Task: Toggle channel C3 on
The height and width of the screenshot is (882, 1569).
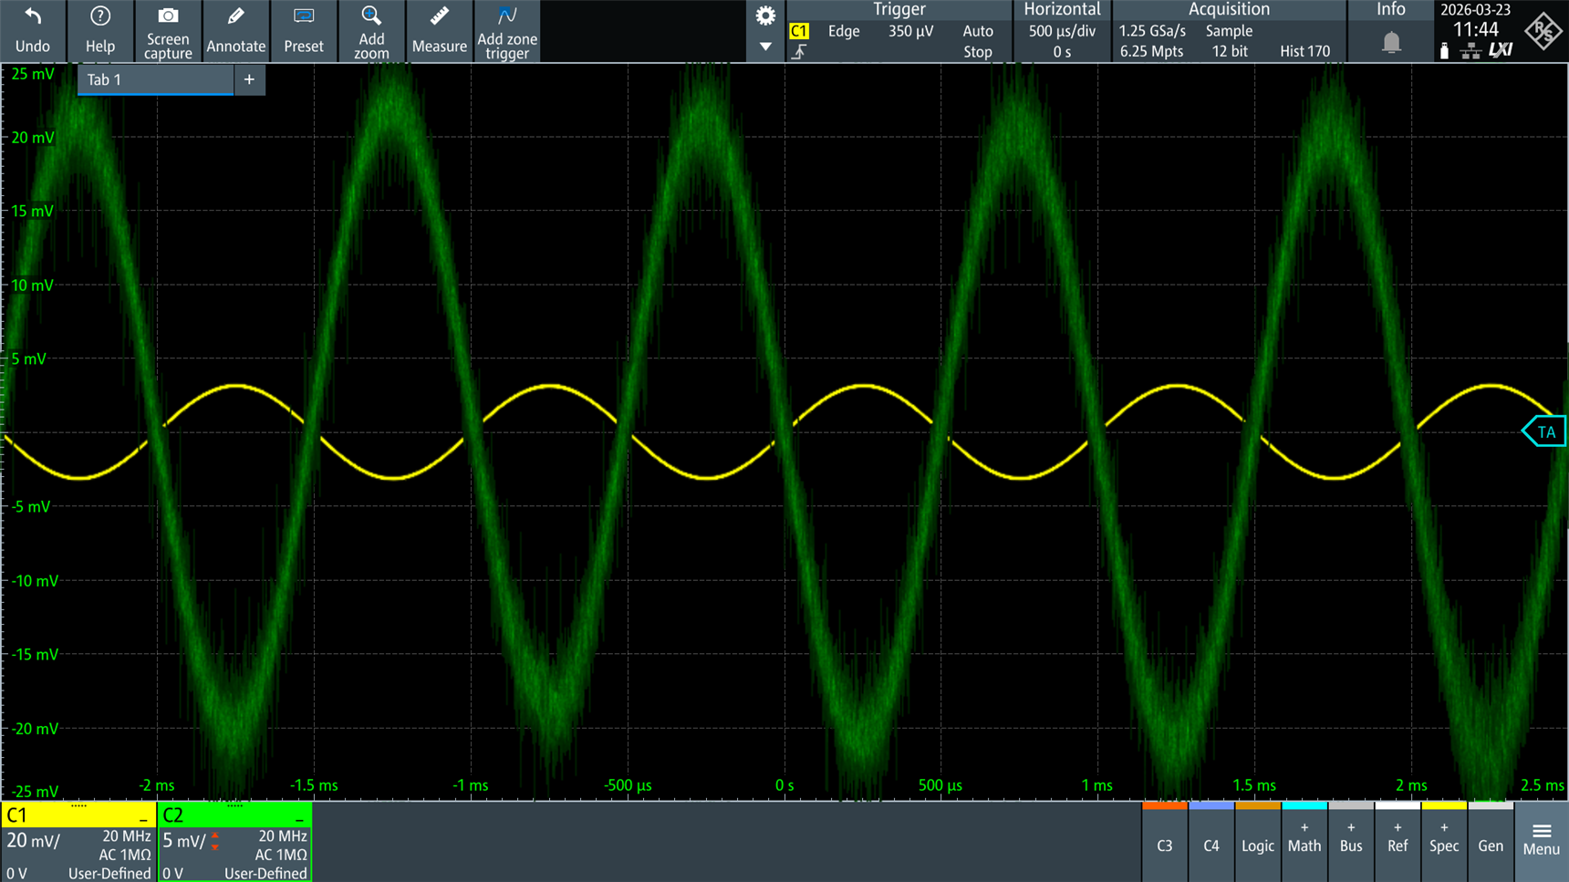Action: point(1164,845)
